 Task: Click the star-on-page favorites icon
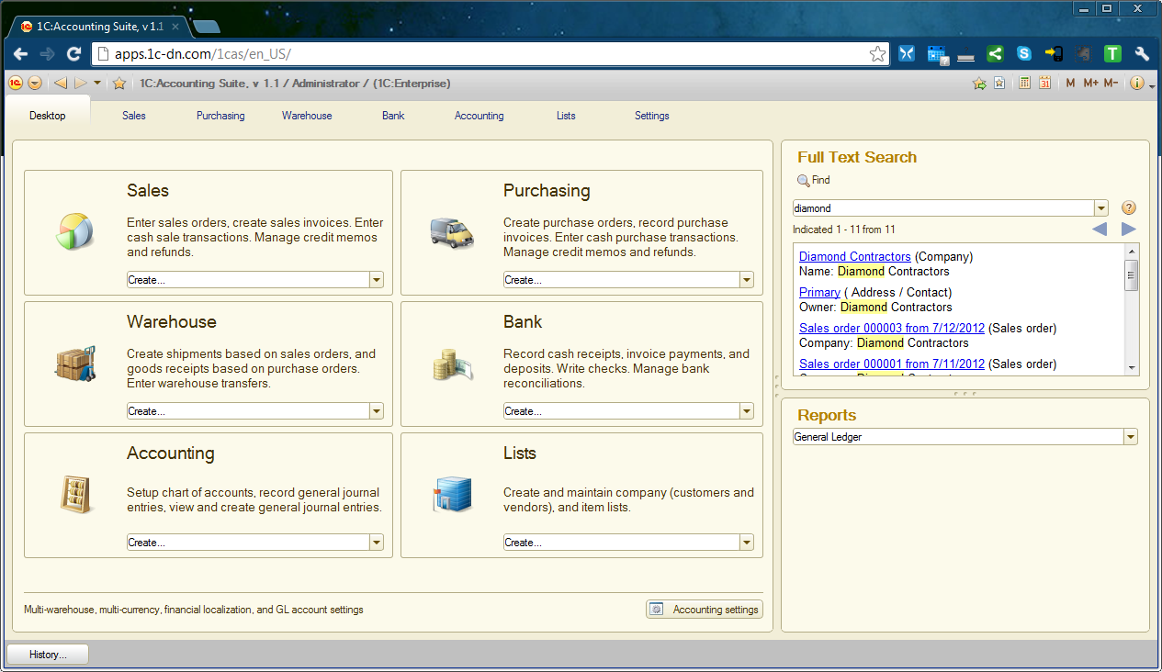tap(998, 84)
